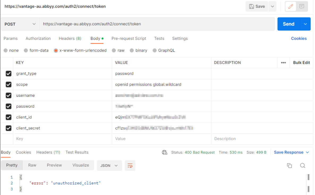Select the Raw view
The height and width of the screenshot is (195, 315).
click(32, 165)
